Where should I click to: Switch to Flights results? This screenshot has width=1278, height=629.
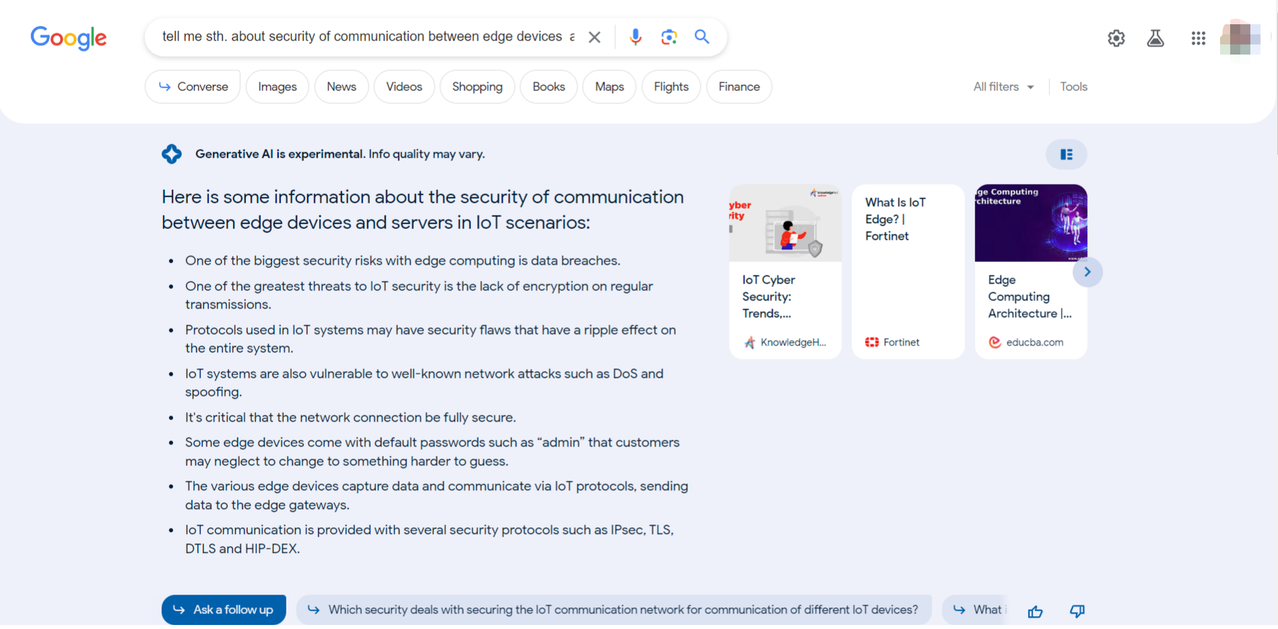coord(671,87)
